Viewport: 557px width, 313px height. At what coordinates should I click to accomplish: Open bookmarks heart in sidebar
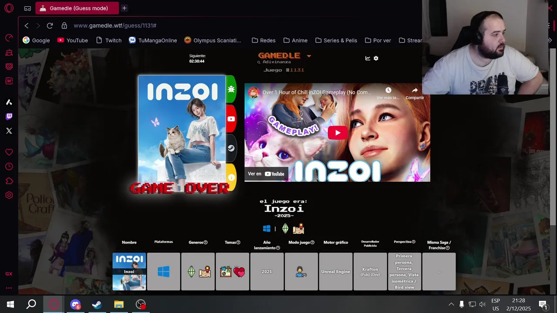point(9,152)
